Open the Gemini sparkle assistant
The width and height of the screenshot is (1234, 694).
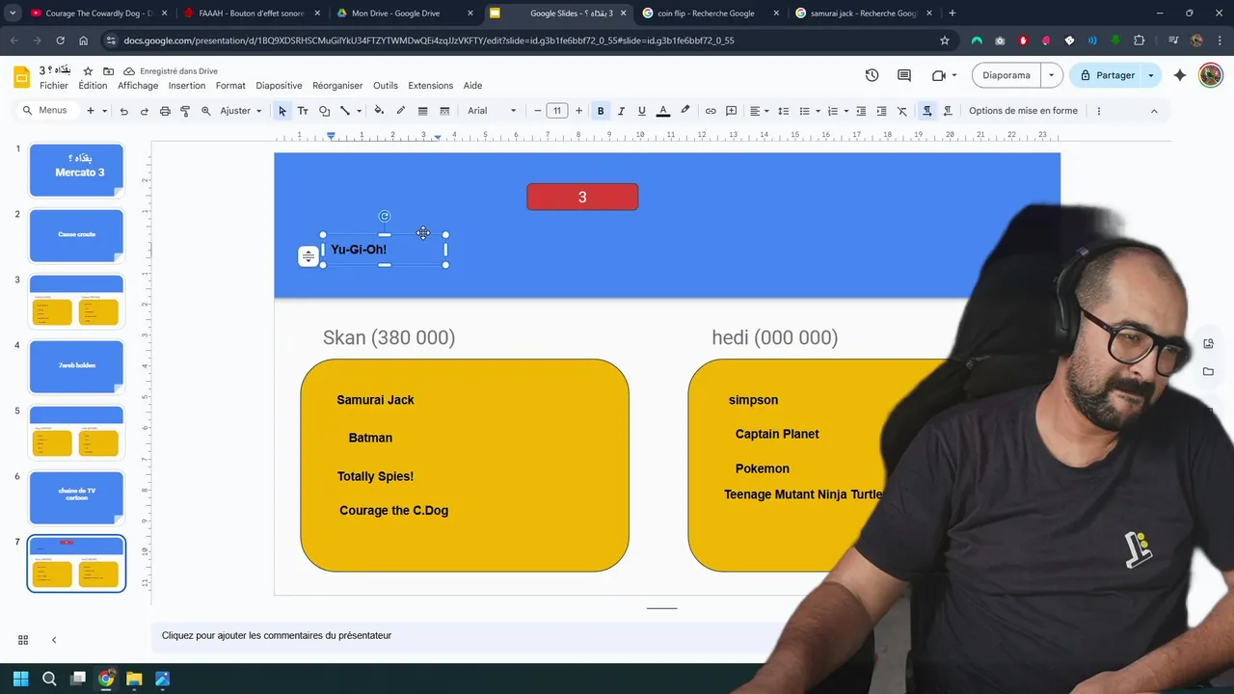1180,75
